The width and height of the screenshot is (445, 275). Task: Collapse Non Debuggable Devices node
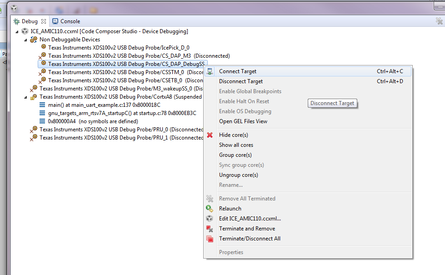(25, 40)
